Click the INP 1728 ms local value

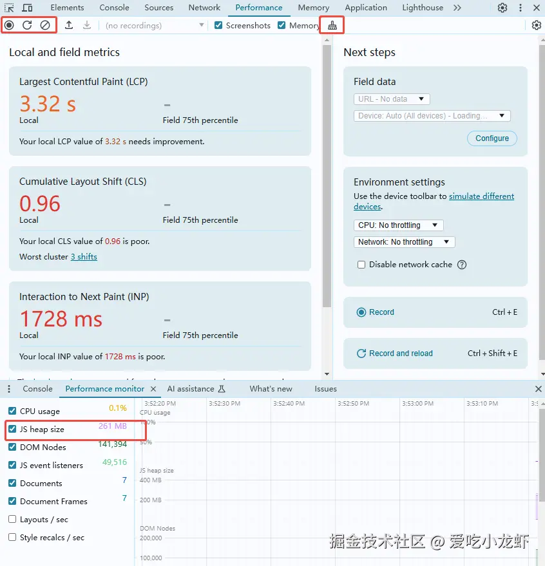61,319
